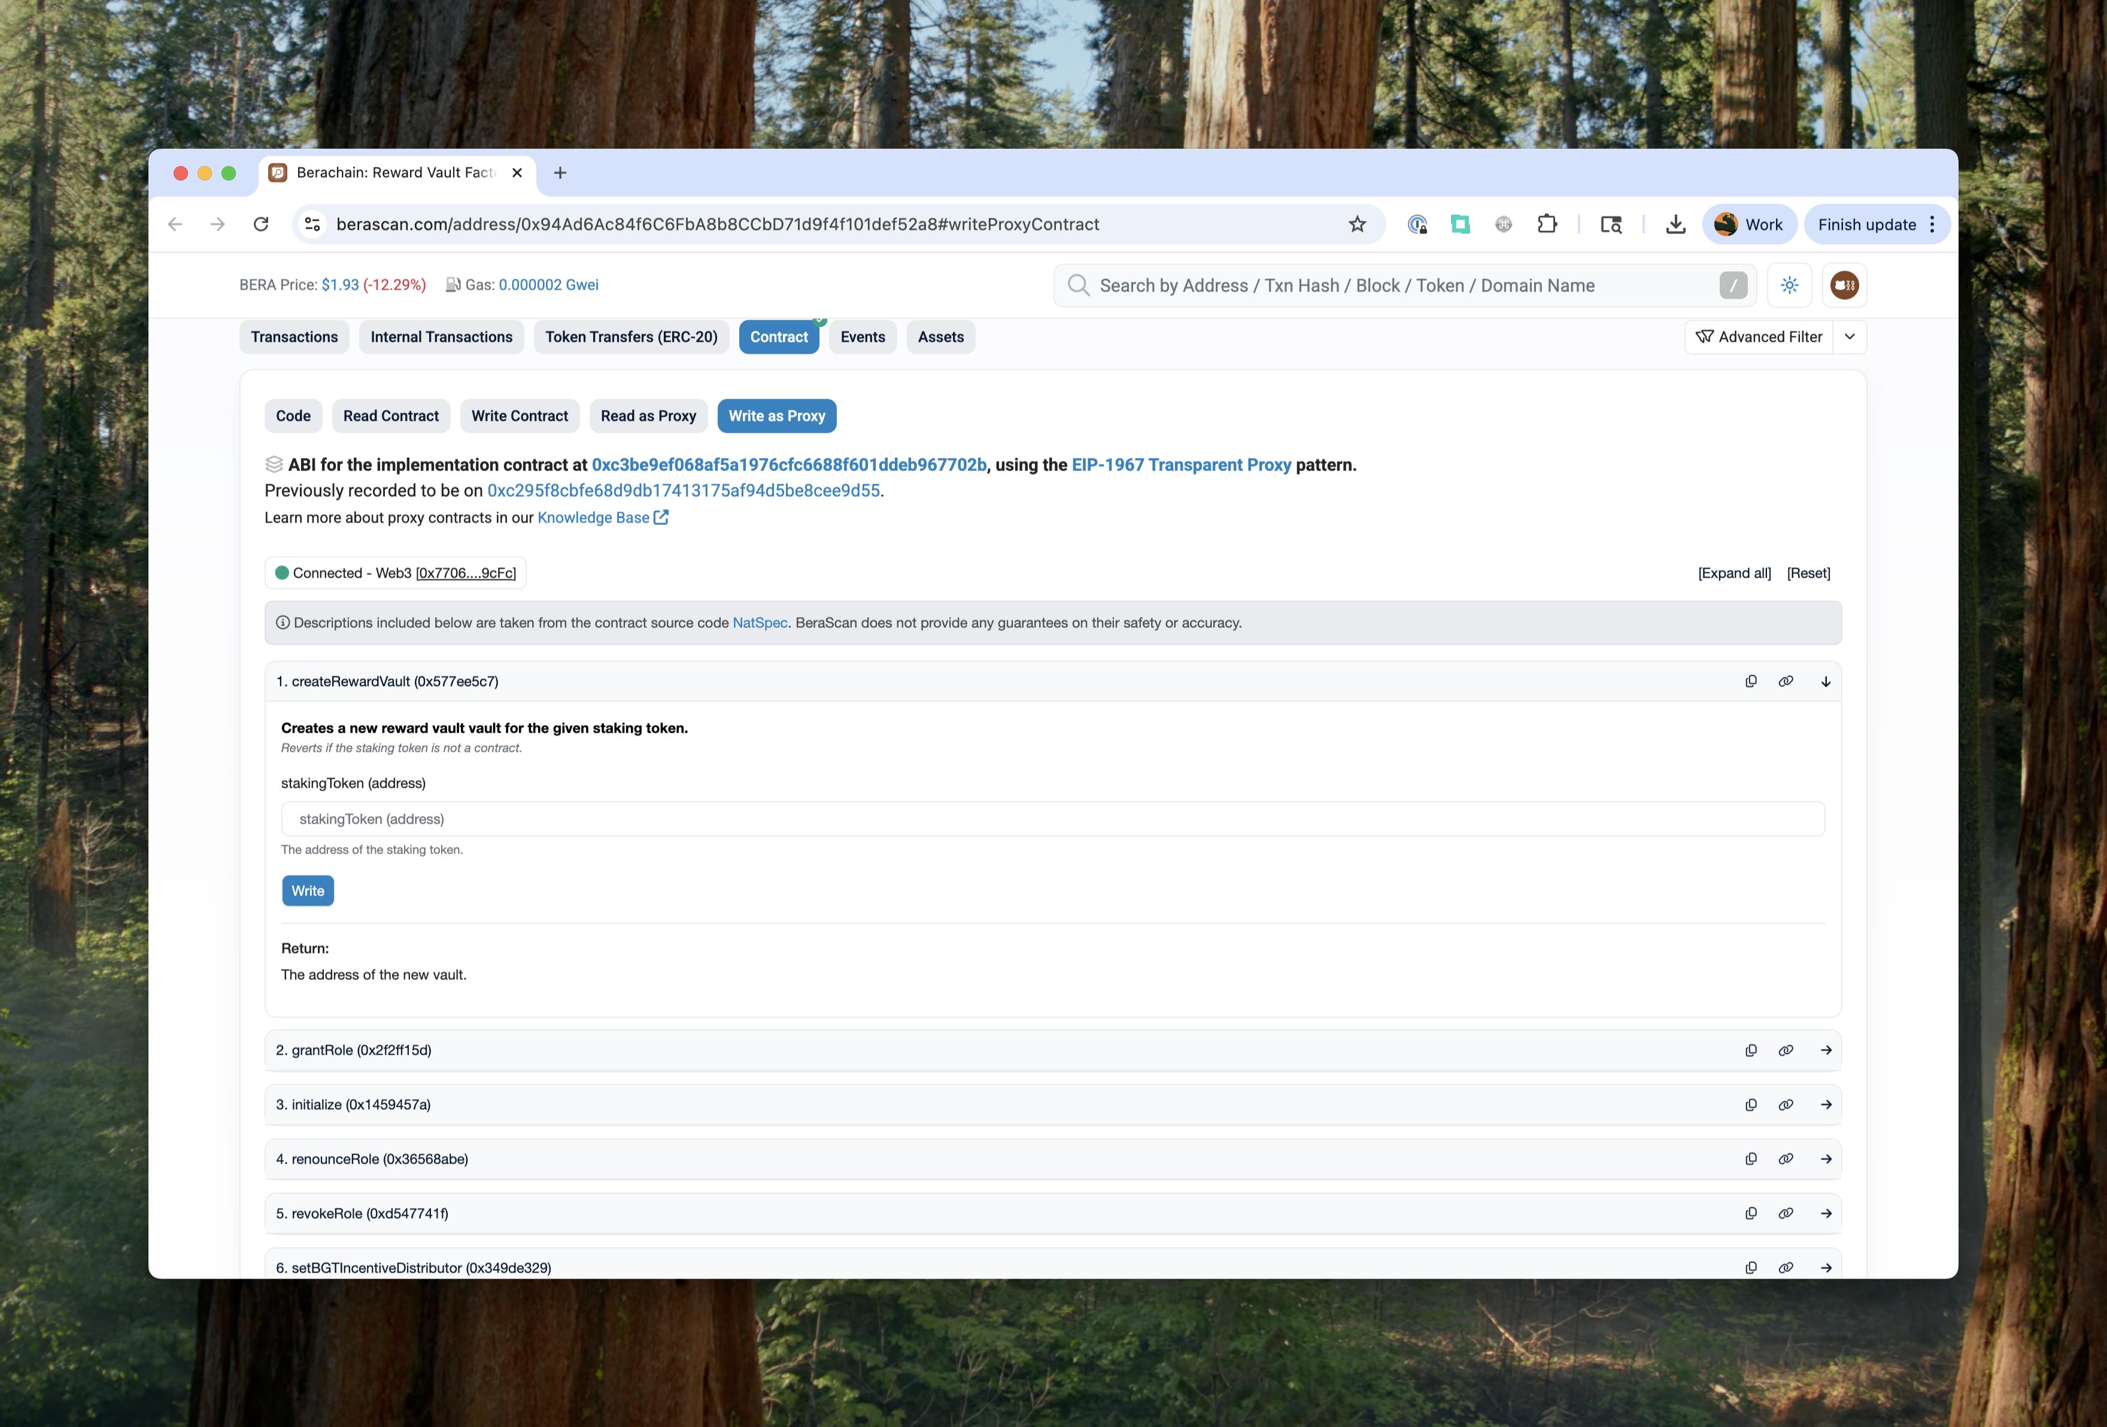
Task: Expand the renounceRole function row
Action: [x=1825, y=1159]
